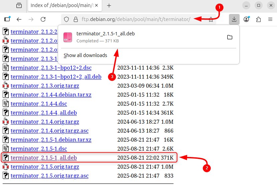Viewport: 277px width, 186px height.
Task: Open the Firefox account icon
Action: click(246, 19)
